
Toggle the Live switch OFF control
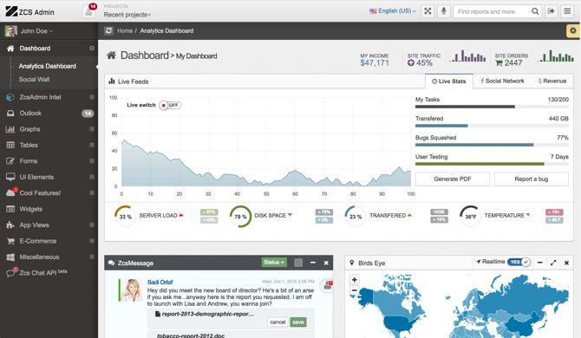click(170, 105)
